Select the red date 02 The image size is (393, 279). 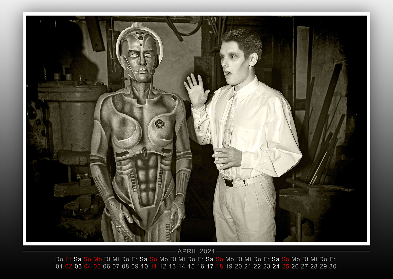pyautogui.click(x=69, y=266)
